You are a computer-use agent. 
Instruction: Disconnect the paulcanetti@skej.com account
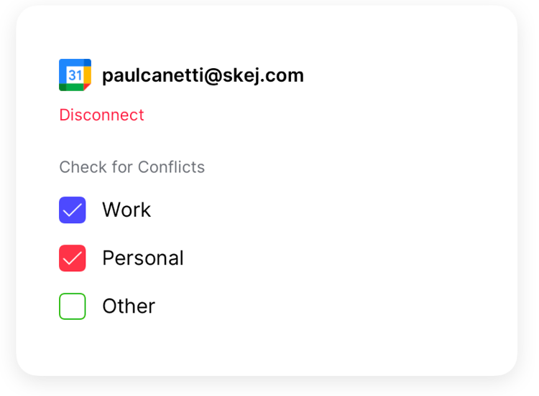pos(101,115)
